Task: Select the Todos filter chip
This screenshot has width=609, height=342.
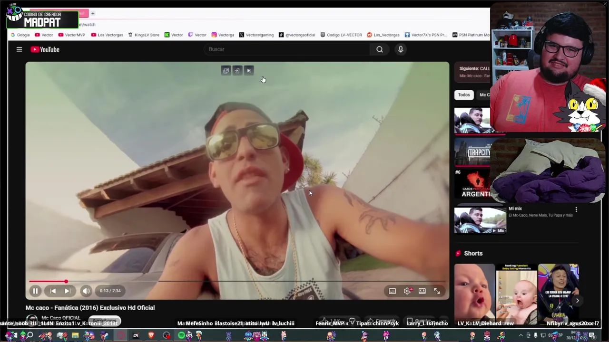Action: click(464, 95)
